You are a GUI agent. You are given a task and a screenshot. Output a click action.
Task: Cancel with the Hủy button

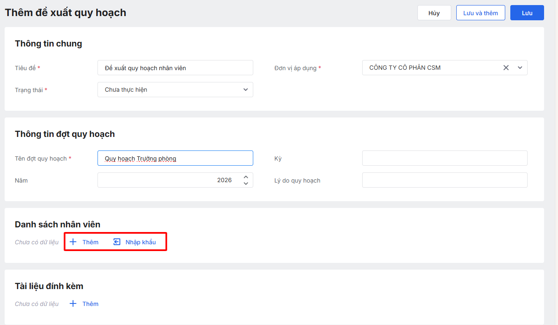tap(434, 13)
